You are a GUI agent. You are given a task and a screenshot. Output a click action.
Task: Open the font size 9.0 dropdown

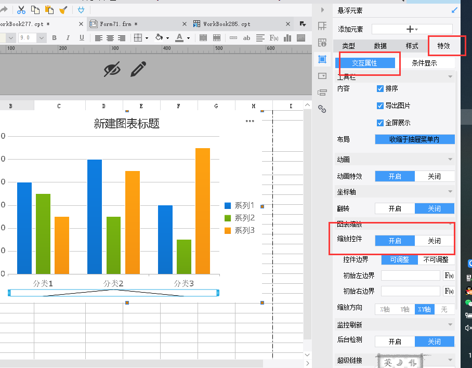[42, 37]
